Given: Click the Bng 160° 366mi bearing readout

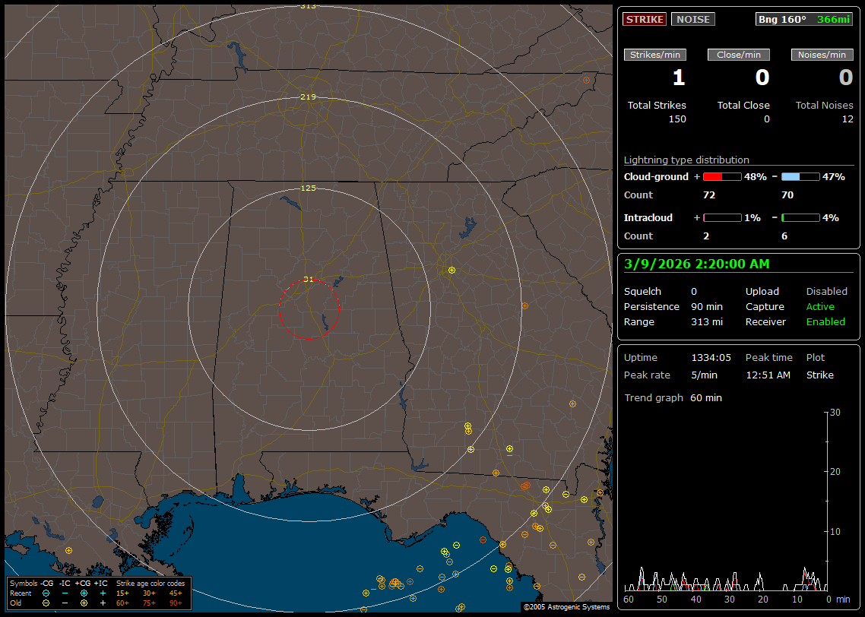Looking at the screenshot, I should click(x=804, y=19).
